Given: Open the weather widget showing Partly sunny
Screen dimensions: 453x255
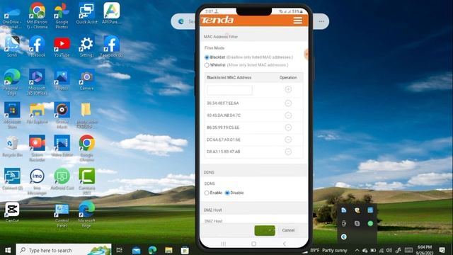Looking at the screenshot, I should (328, 250).
